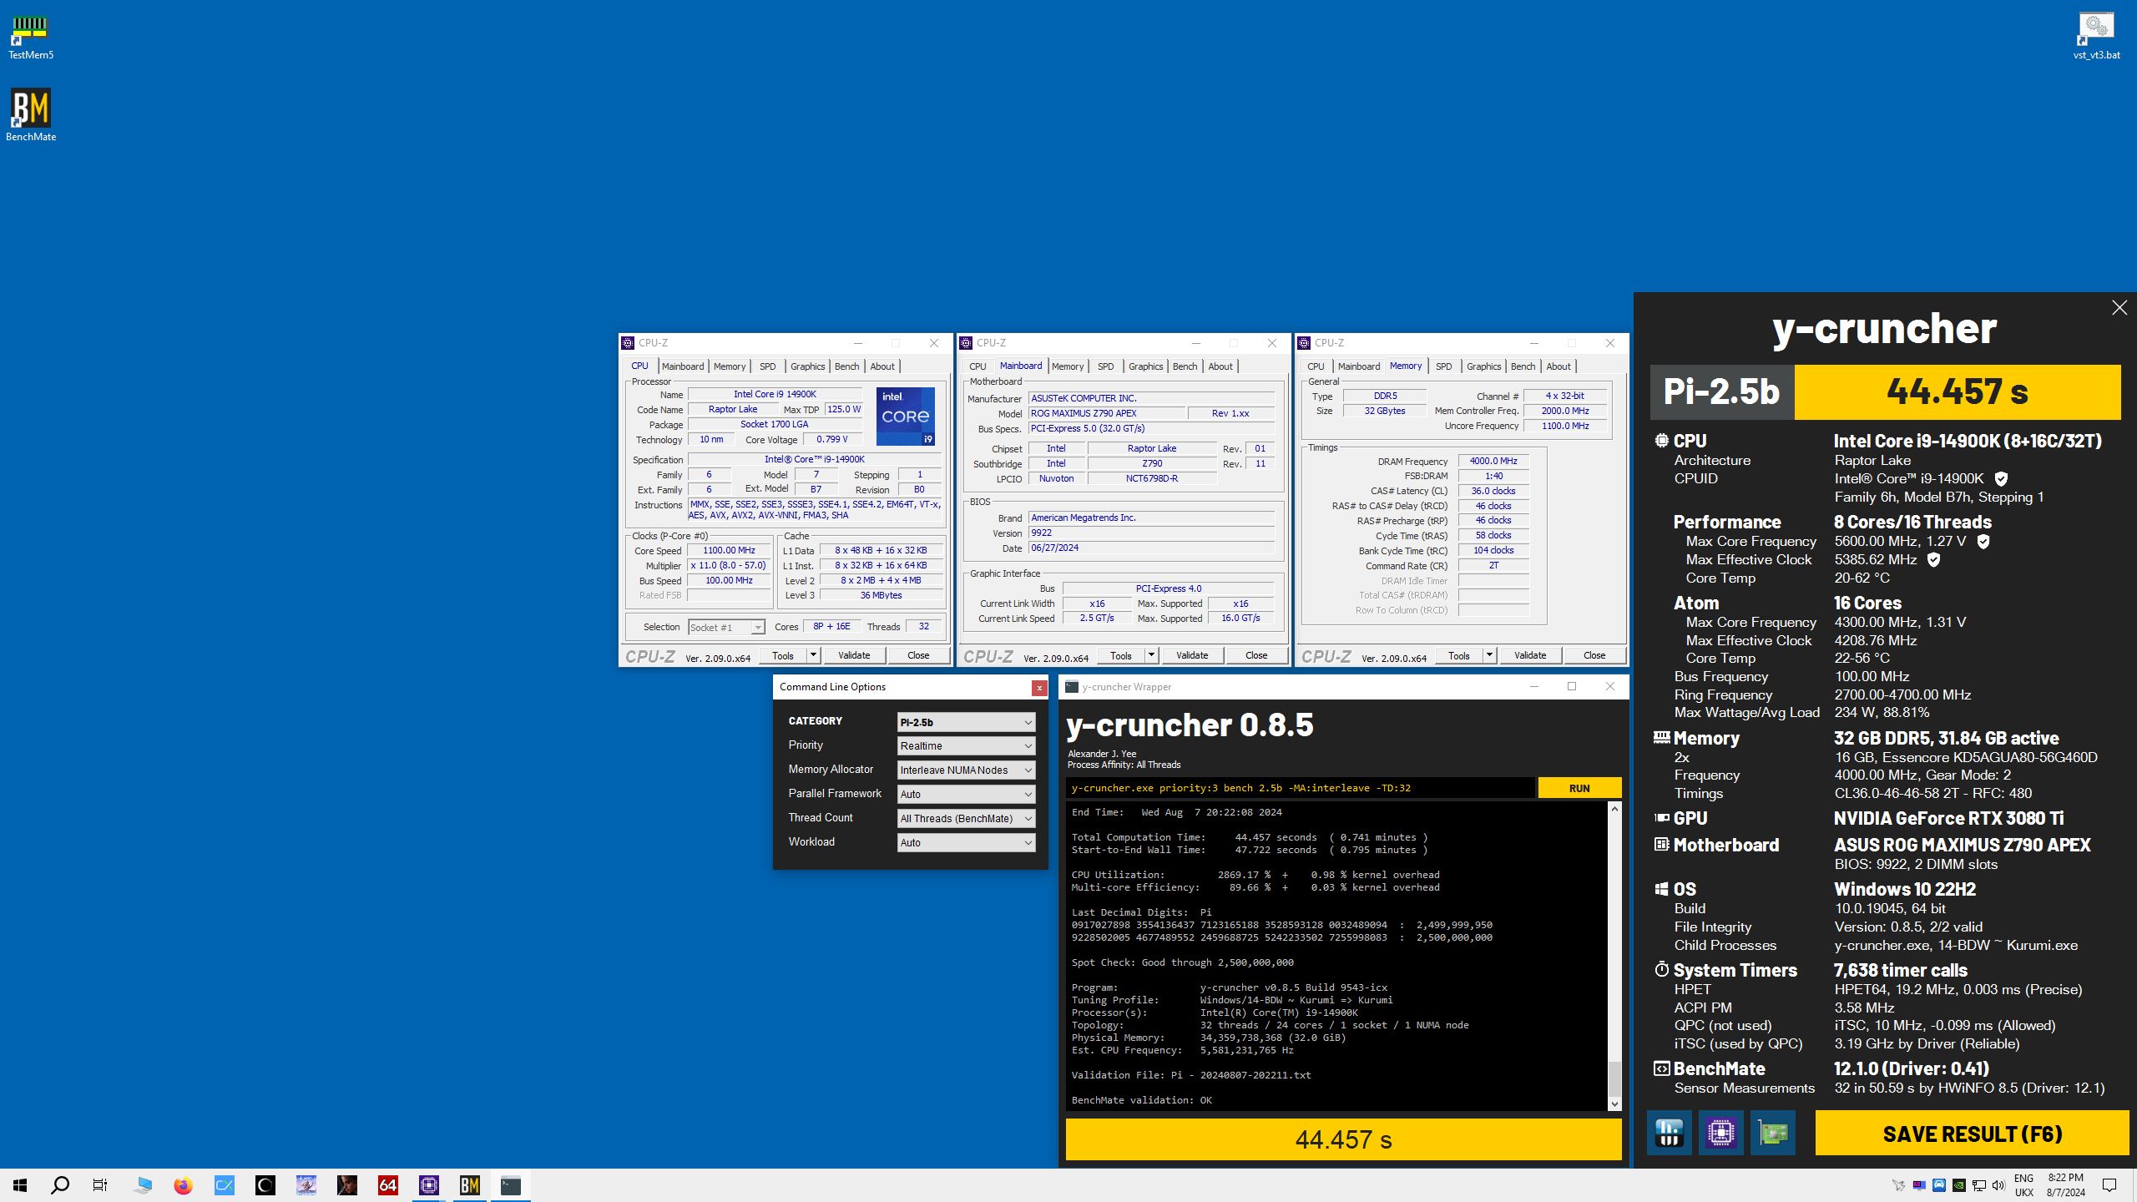
Task: Open SPD tab in the Mainboard CPU-Z window
Action: point(1105,366)
